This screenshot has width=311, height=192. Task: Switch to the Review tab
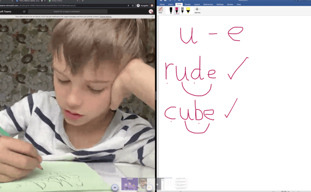(x=230, y=4)
